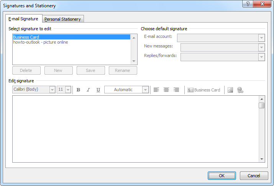The image size is (274, 186).
Task: Select the Business Card signature
Action: coord(72,37)
